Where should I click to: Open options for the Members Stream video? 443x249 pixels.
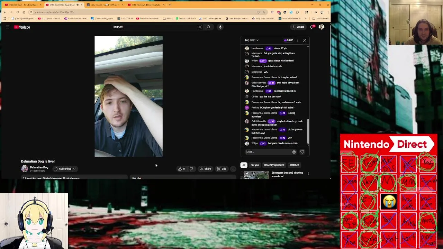click(308, 173)
